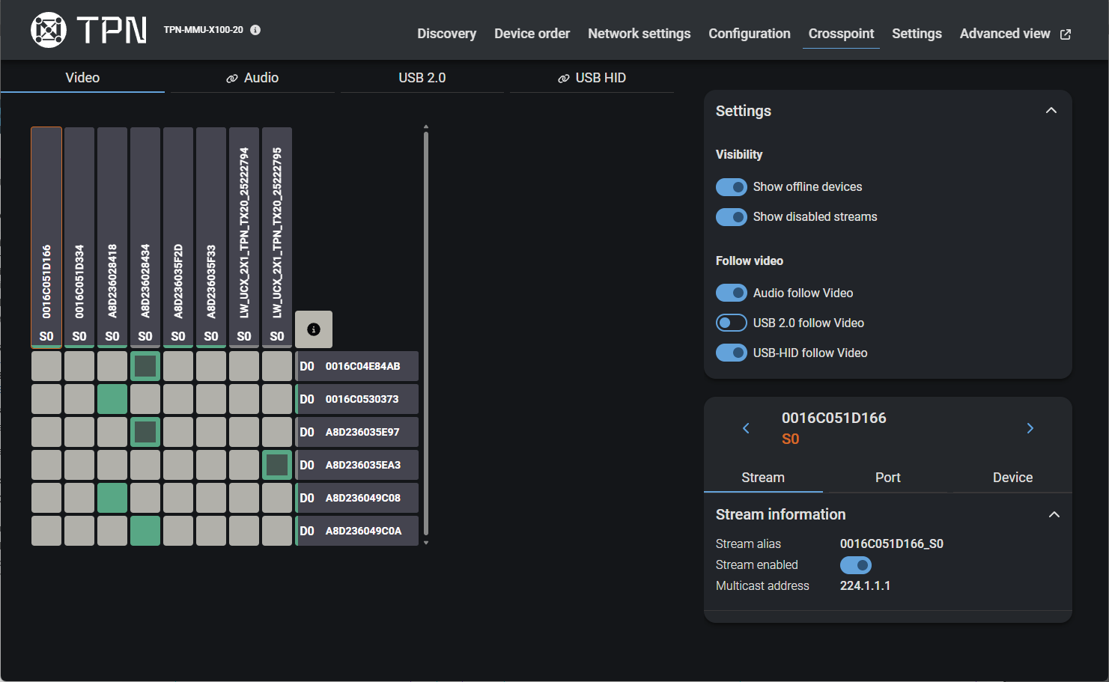Viewport: 1109px width, 682px height.
Task: Open device info icon next to TPN-MMU-X100-20
Action: (255, 30)
